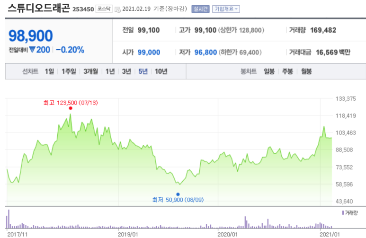This screenshot has height=238, width=366.
Task: Choose the 3년 chart range
Action: pyautogui.click(x=126, y=71)
